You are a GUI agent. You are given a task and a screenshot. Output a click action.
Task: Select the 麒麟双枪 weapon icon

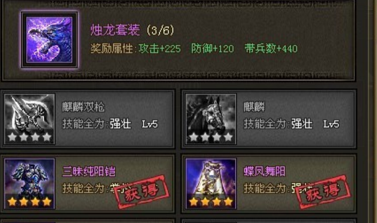pyautogui.click(x=30, y=119)
